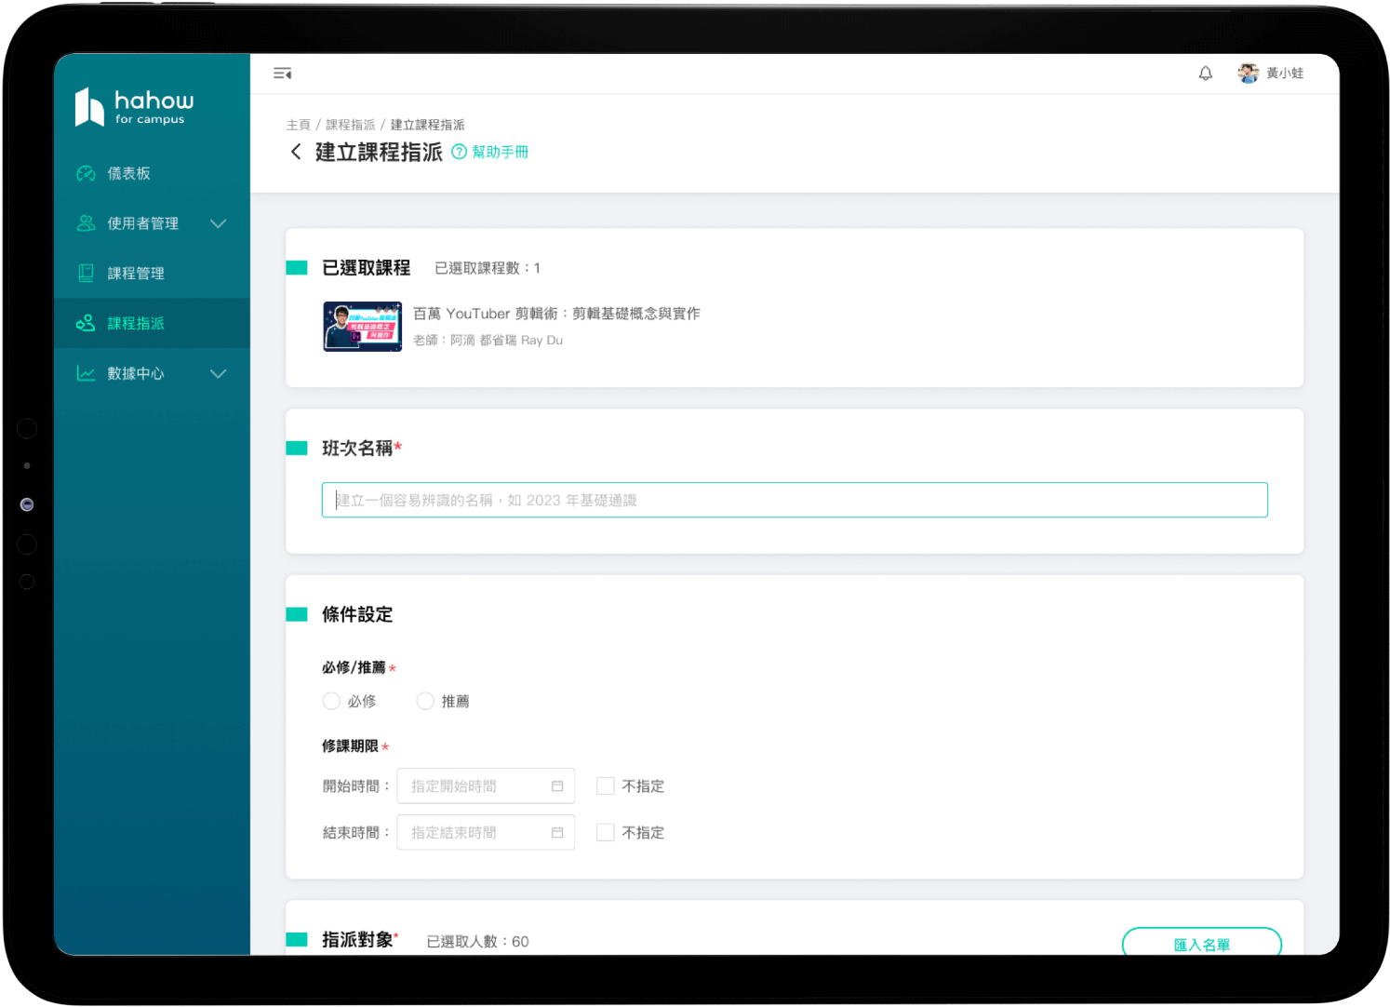
Task: Expand the 數據中心 submenu chevron
Action: [x=219, y=374]
